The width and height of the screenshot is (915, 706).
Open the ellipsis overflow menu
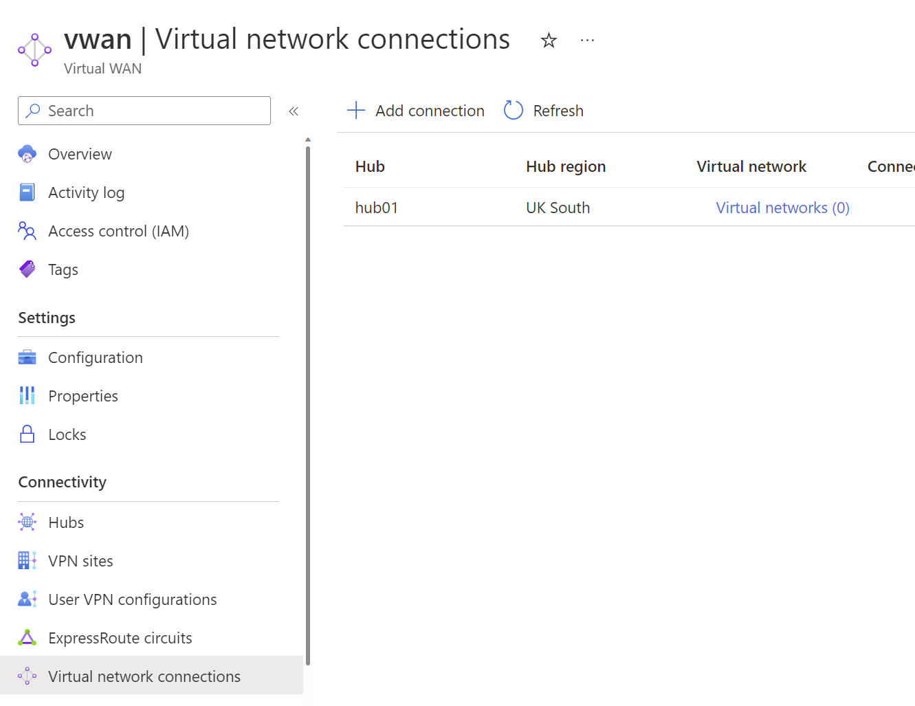pos(587,40)
